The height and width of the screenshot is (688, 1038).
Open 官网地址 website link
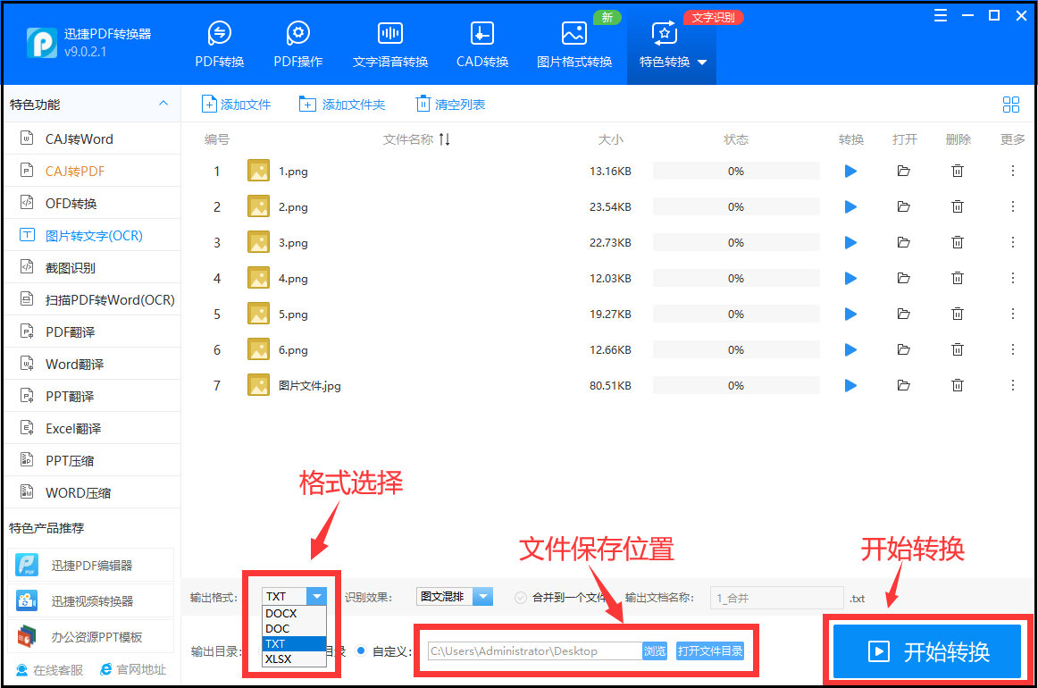[x=133, y=669]
